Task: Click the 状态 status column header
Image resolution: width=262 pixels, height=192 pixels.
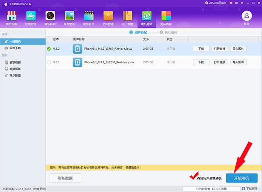Action: point(177,39)
